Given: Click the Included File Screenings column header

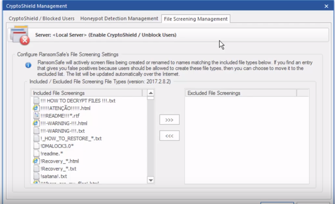Looking at the screenshot, I should pos(87,93).
